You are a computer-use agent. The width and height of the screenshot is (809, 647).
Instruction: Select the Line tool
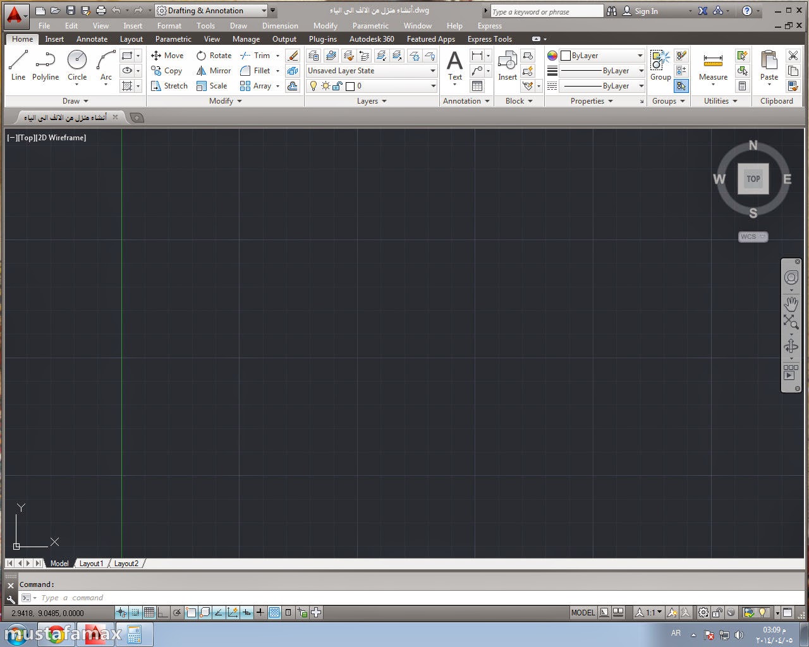point(18,66)
